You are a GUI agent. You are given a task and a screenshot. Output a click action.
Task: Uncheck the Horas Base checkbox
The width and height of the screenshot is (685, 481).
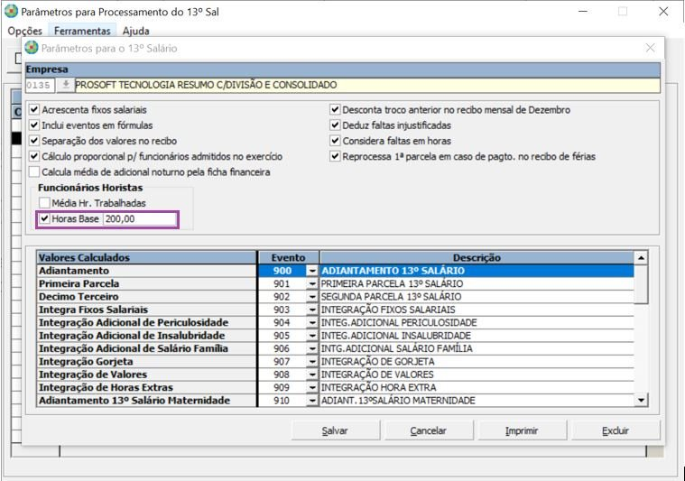coord(44,218)
